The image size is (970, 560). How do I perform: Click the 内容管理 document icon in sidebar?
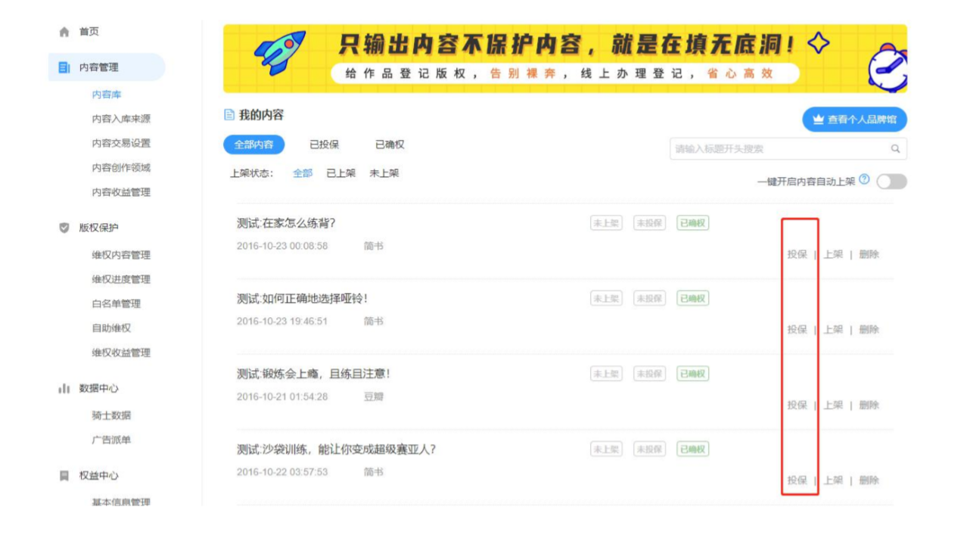click(x=64, y=68)
